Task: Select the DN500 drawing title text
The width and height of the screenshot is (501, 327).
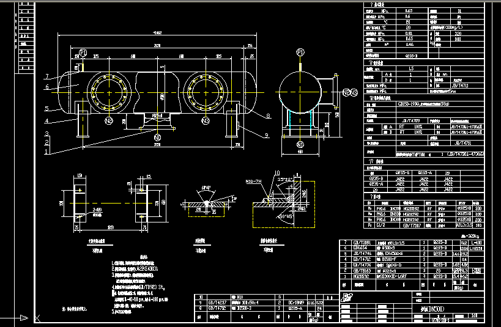Action: click(x=433, y=309)
